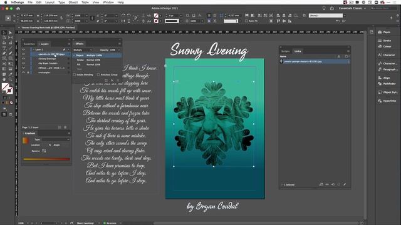Open the Stroke panel
Image resolution: width=401 pixels, height=225 pixels.
tap(384, 41)
